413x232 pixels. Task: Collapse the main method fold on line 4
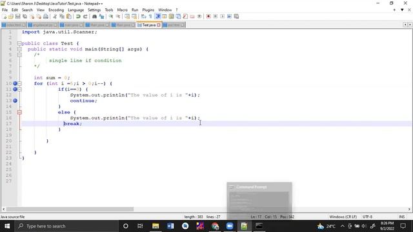19,49
